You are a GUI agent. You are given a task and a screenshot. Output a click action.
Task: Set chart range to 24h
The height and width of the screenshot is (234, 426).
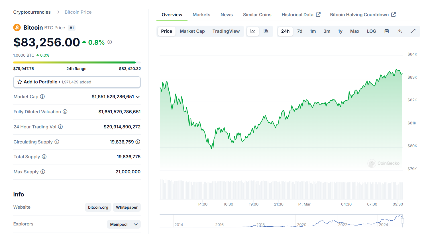click(285, 31)
